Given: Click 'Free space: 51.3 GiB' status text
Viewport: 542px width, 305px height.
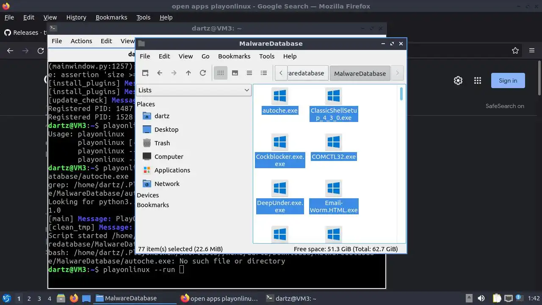Looking at the screenshot, I should [x=346, y=249].
